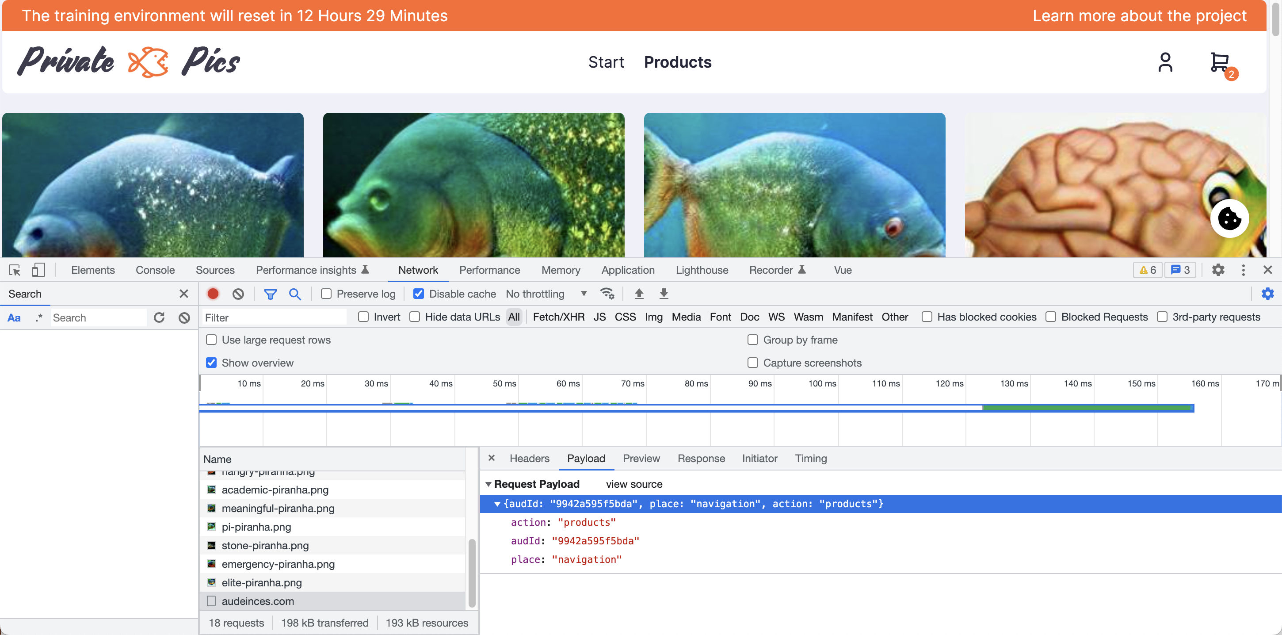Switch to the Console tab
This screenshot has width=1282, height=635.
pyautogui.click(x=155, y=270)
